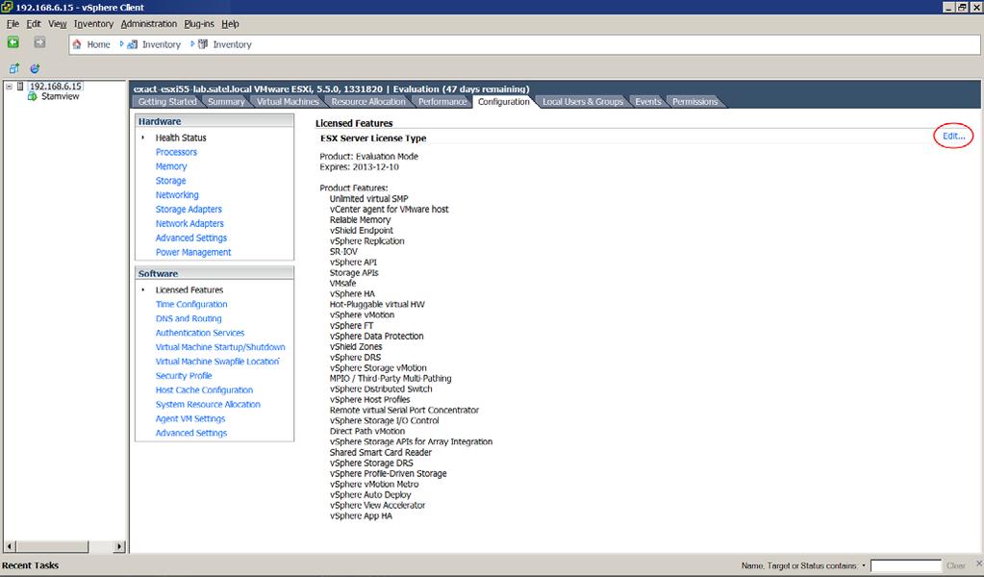Click the green back navigation arrow
This screenshot has height=577, width=984.
(13, 42)
